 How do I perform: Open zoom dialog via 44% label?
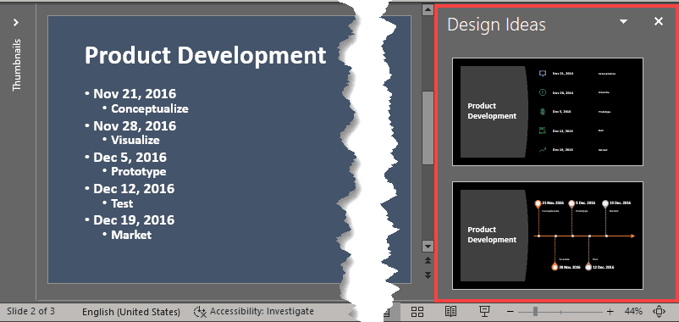coord(633,311)
